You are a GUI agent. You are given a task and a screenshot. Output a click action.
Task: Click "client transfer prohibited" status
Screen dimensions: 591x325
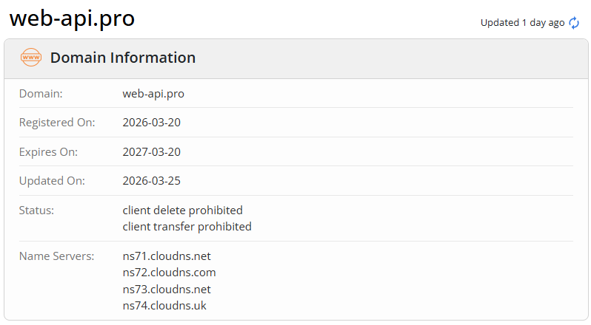187,227
